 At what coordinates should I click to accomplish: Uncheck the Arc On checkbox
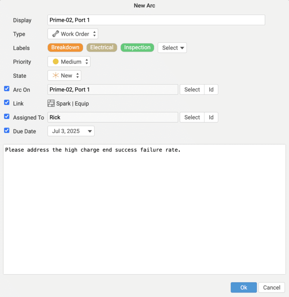click(7, 89)
